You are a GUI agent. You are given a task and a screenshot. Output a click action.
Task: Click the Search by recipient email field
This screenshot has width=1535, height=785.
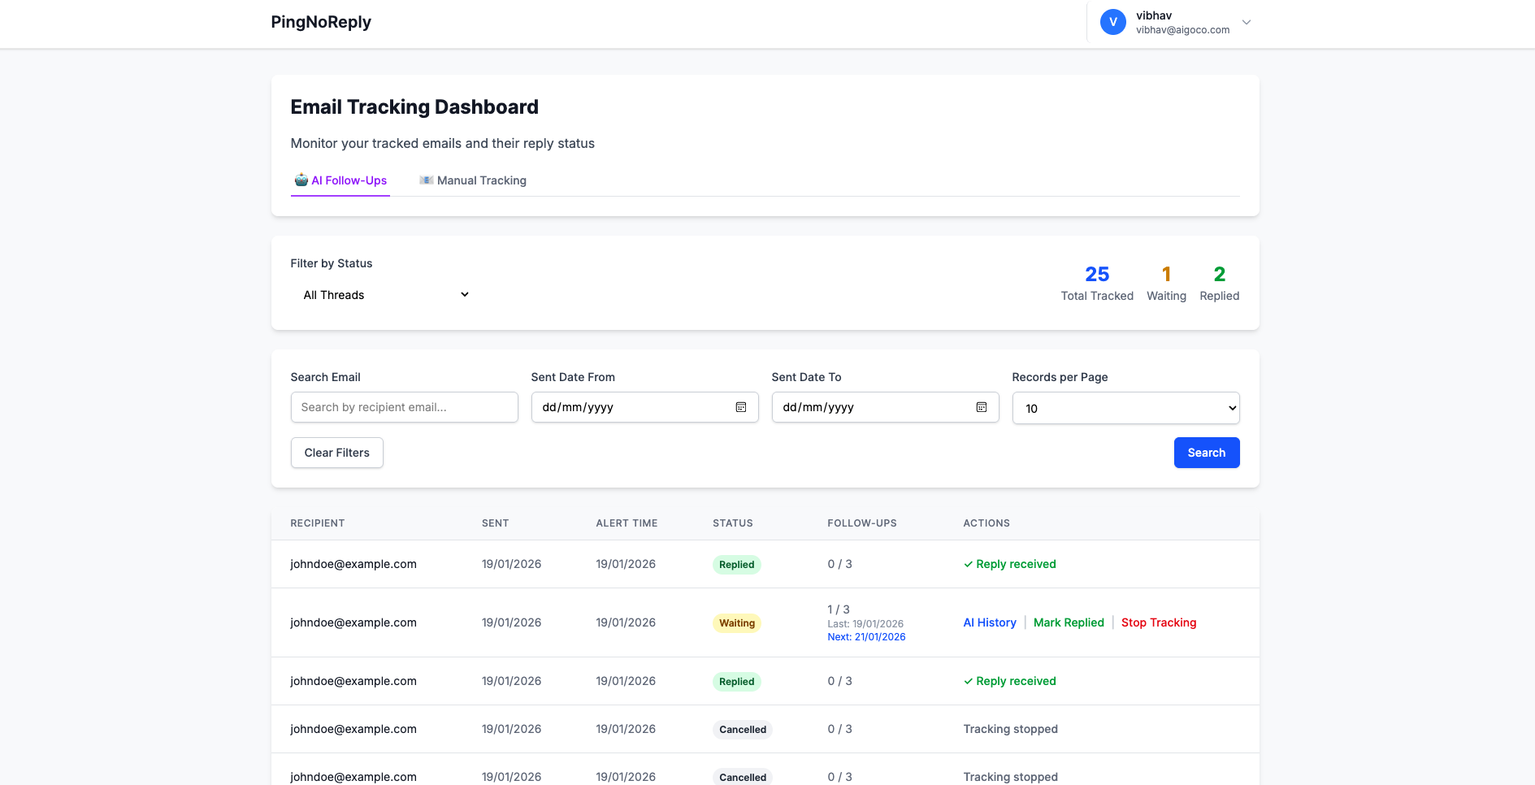point(405,407)
